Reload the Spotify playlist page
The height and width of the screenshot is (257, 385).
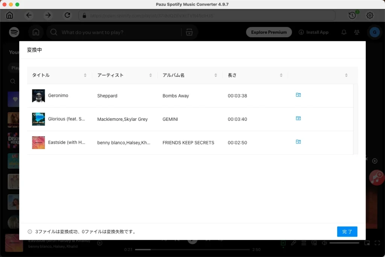tap(67, 15)
